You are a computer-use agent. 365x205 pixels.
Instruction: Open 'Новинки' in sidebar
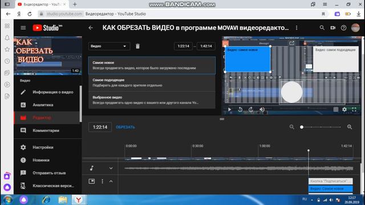[48, 160]
